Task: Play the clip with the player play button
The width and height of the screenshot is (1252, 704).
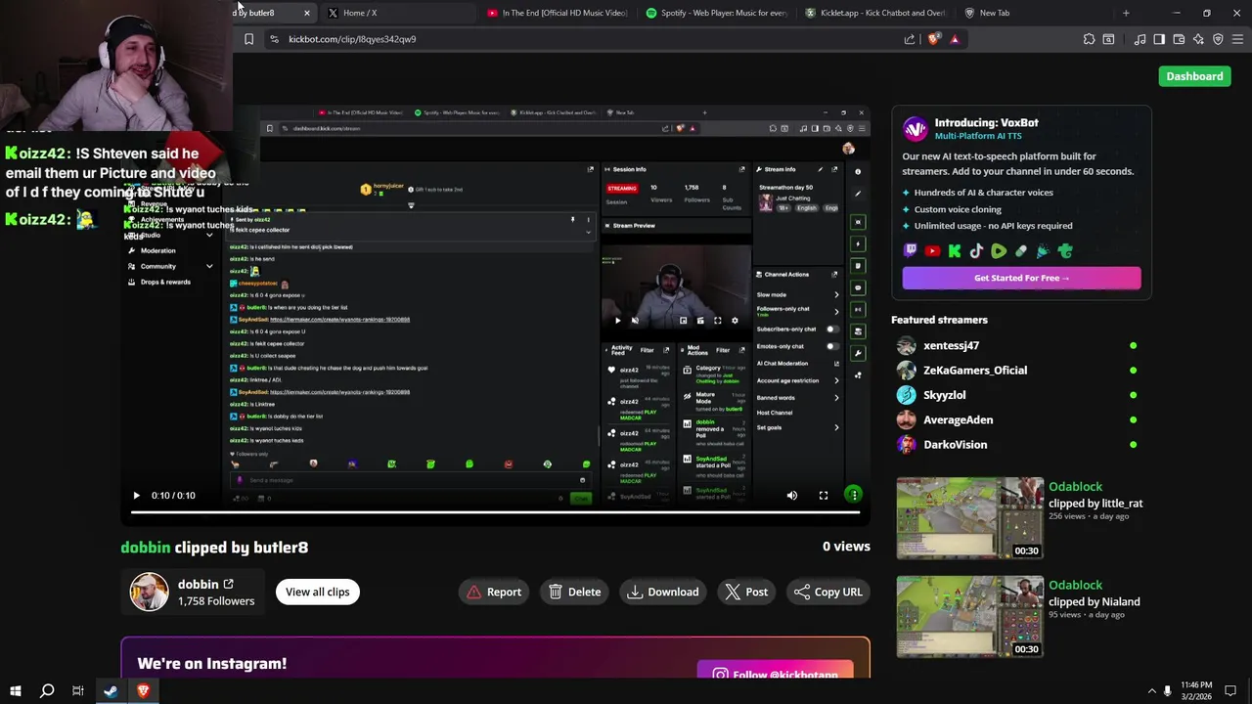Action: tap(136, 496)
